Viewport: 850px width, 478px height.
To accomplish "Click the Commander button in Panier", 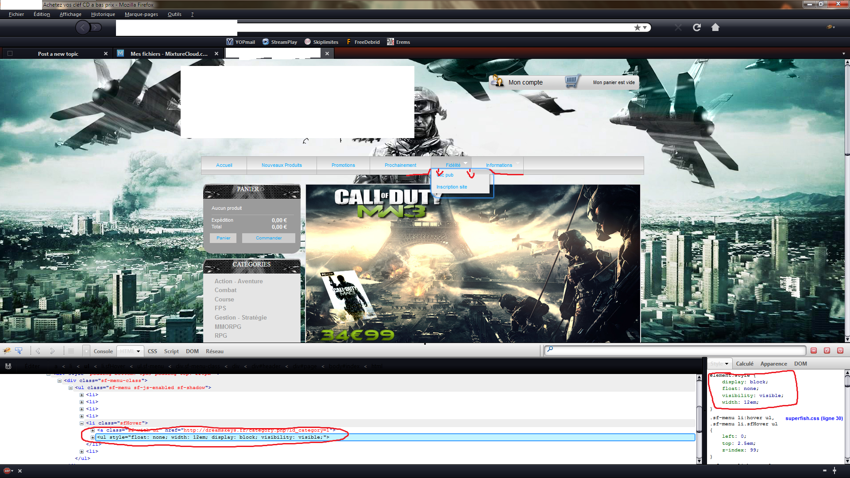I will click(268, 238).
